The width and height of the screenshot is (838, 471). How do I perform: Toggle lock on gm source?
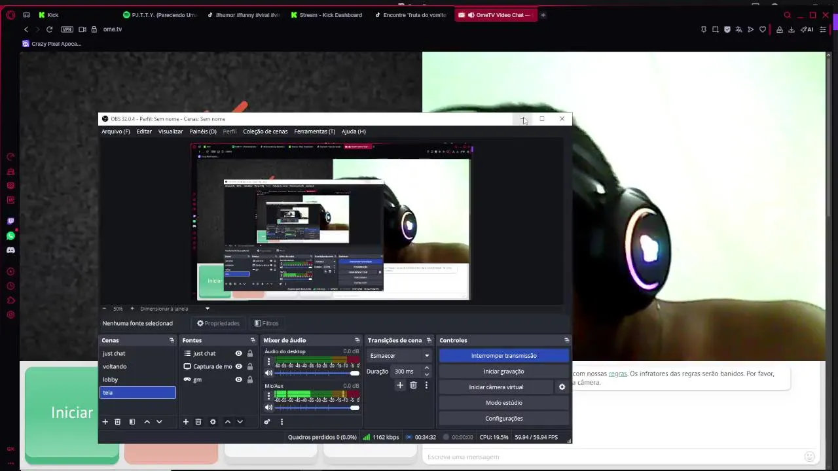coord(249,379)
